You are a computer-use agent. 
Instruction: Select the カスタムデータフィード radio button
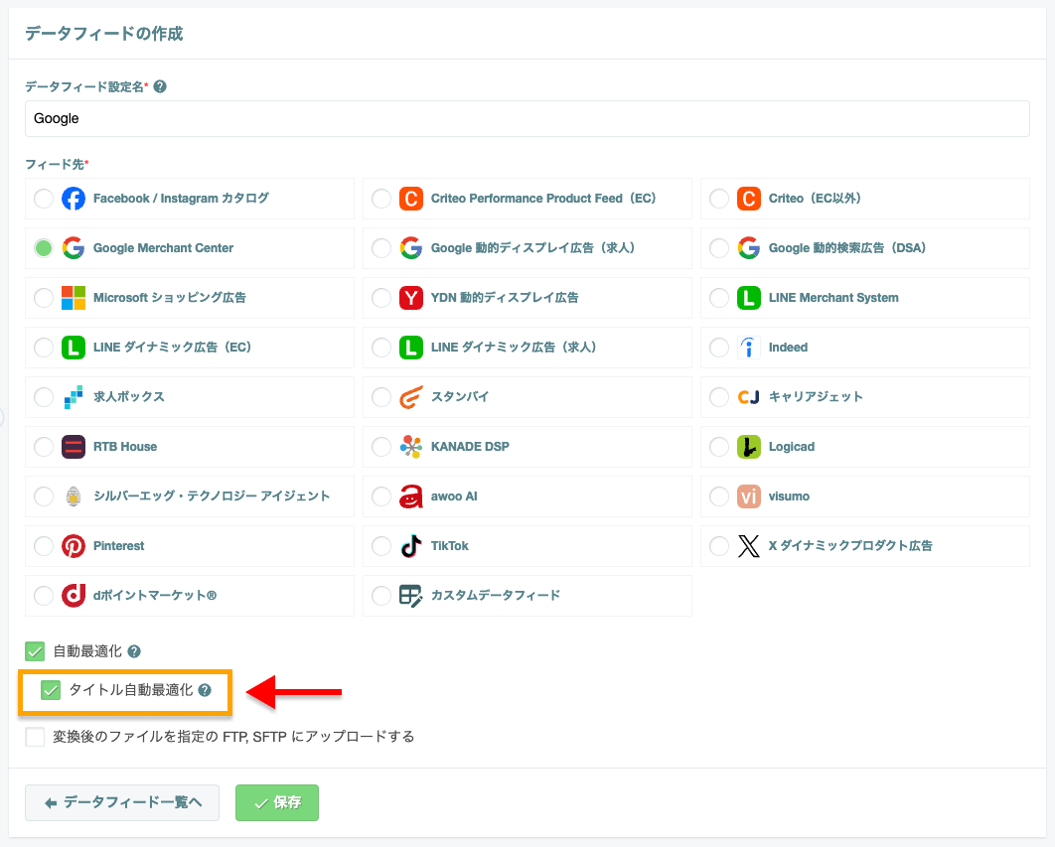[x=381, y=596]
